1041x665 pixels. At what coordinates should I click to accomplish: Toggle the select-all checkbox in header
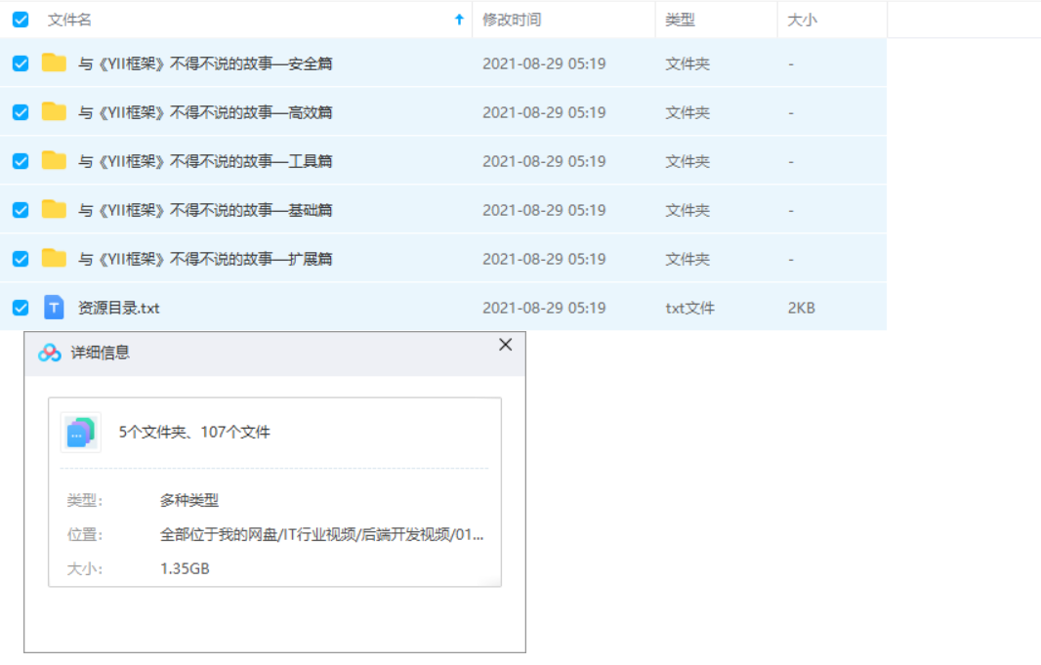point(21,20)
